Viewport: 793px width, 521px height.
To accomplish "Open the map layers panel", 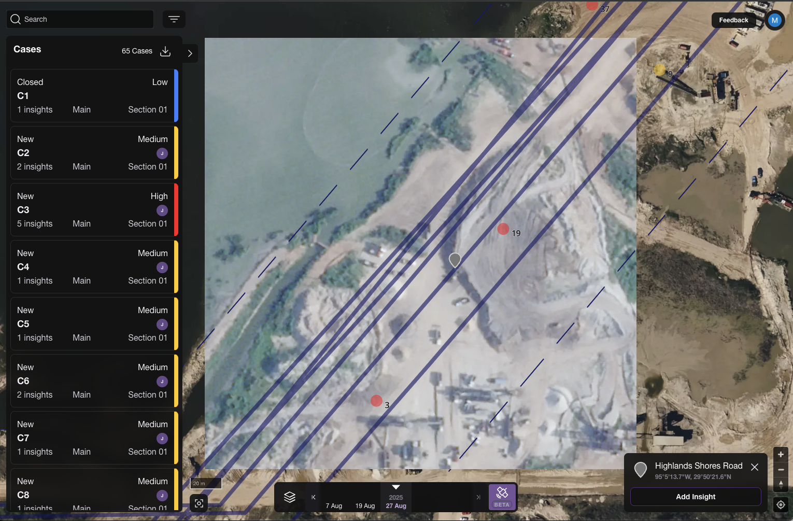I will click(290, 497).
